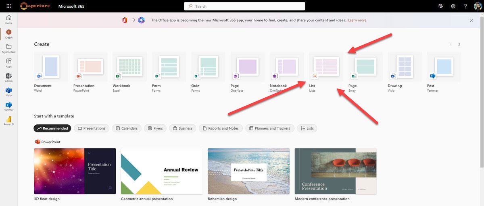The height and width of the screenshot is (206, 484).
Task: Create a new PowerPoint Presentation
Action: pos(90,72)
